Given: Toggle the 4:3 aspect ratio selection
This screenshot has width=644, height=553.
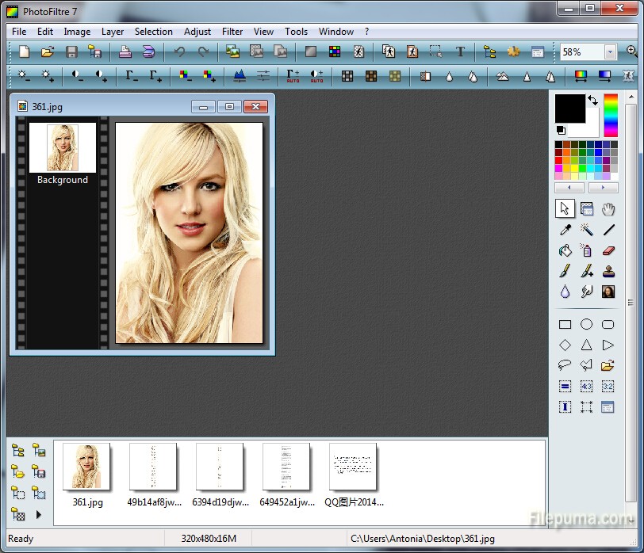Looking at the screenshot, I should click(x=586, y=386).
